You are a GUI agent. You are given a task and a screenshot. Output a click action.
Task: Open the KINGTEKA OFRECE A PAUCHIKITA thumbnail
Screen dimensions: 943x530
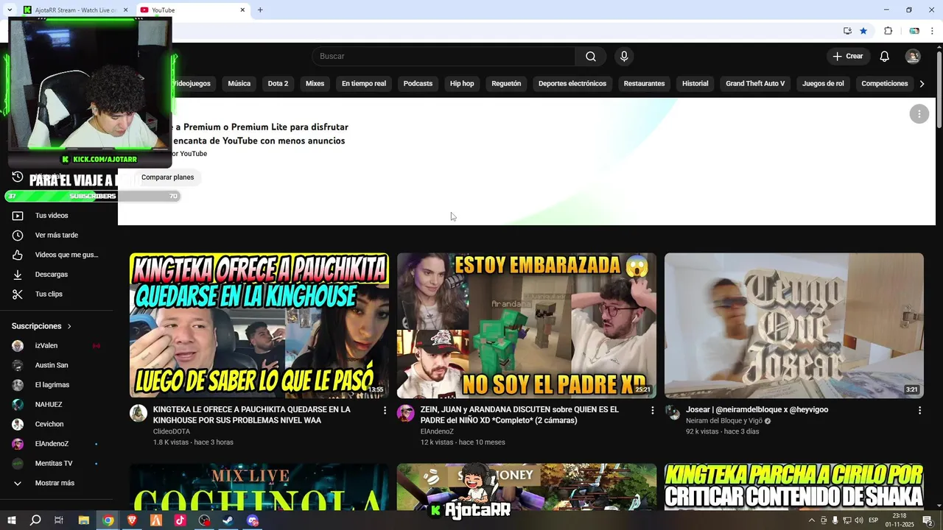(x=259, y=326)
